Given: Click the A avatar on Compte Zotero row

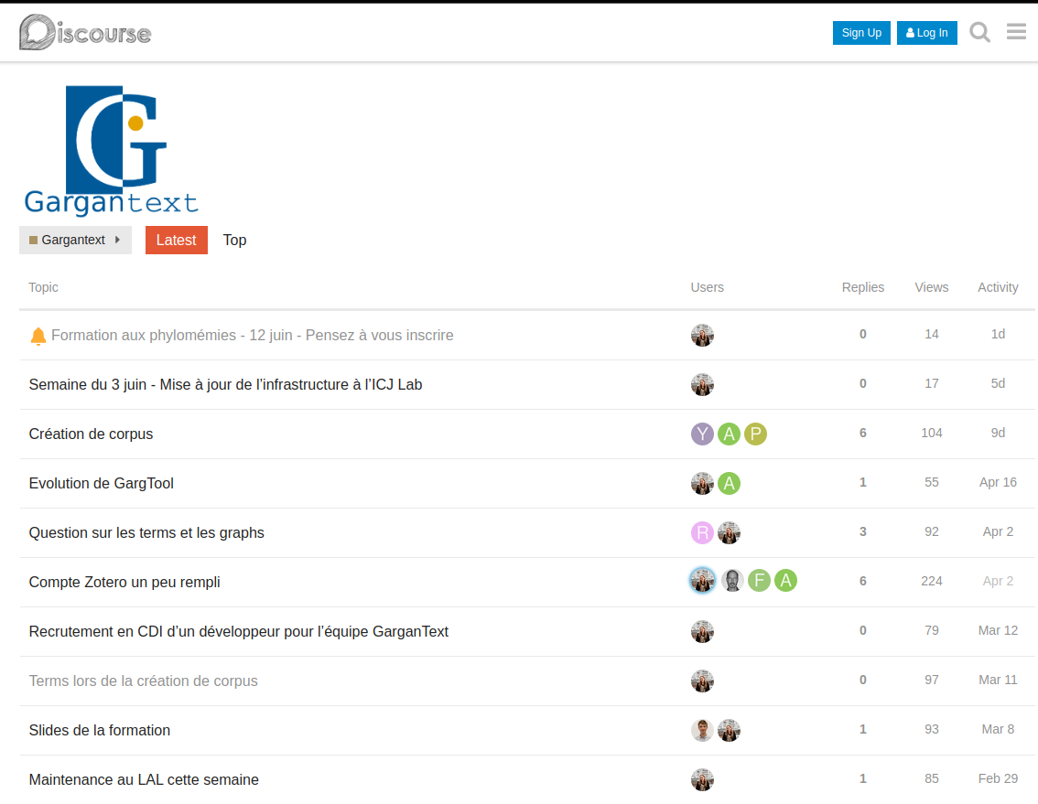Looking at the screenshot, I should [785, 580].
